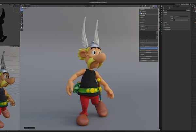
Task: Open the Surface shader Background dropdown
Action: coord(182,16)
